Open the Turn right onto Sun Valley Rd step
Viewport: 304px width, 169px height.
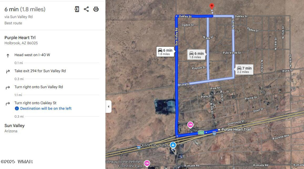tap(39, 87)
